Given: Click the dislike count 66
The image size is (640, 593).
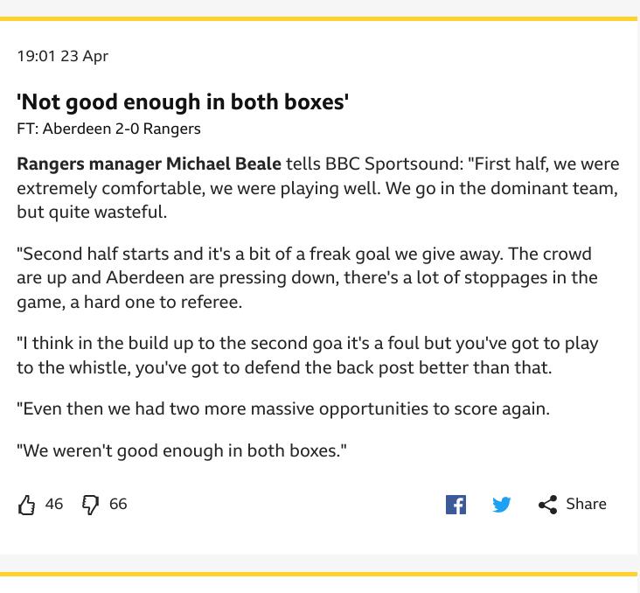Looking at the screenshot, I should pos(118,504).
